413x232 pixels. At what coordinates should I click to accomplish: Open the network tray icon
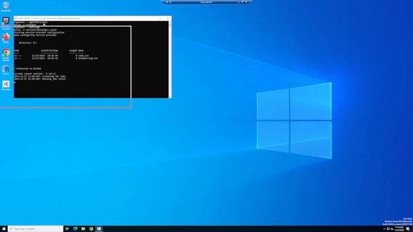pos(388,229)
